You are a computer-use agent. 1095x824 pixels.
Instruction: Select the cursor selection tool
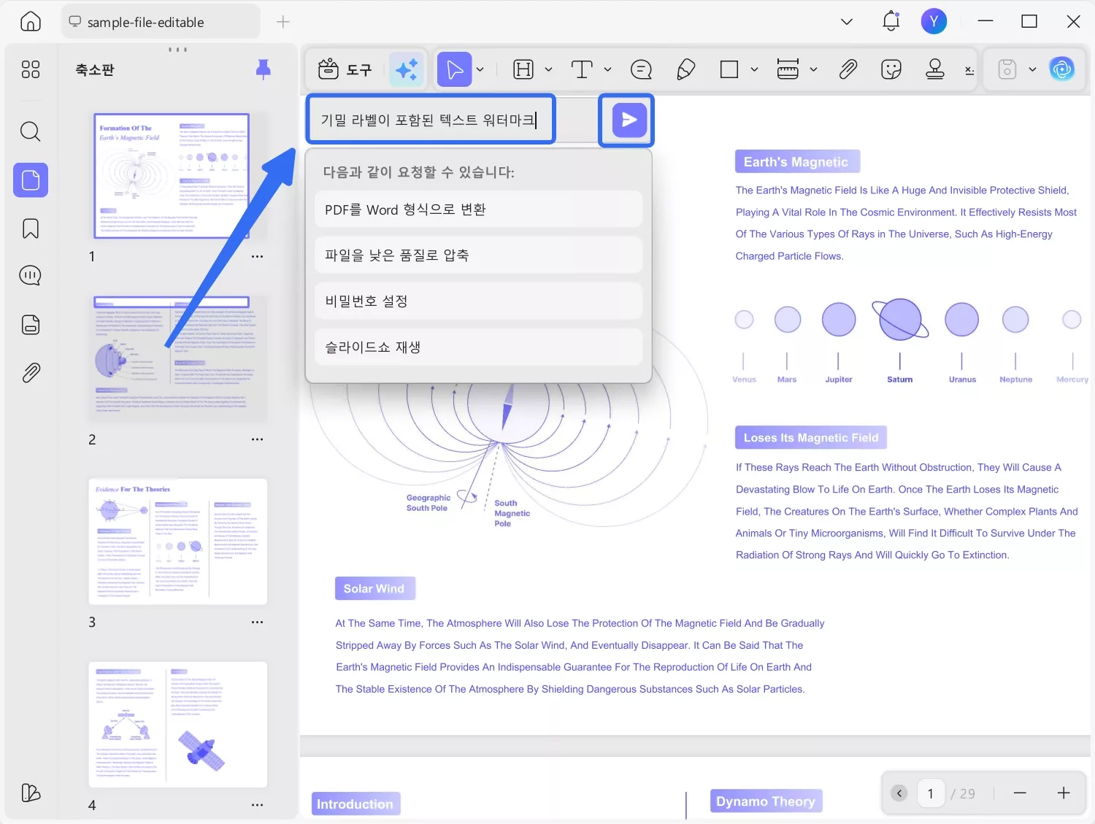point(454,69)
